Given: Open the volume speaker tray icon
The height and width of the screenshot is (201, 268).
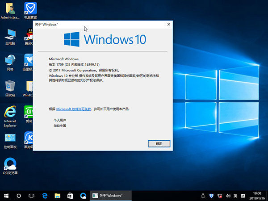Looking at the screenshot, I should 228,196.
